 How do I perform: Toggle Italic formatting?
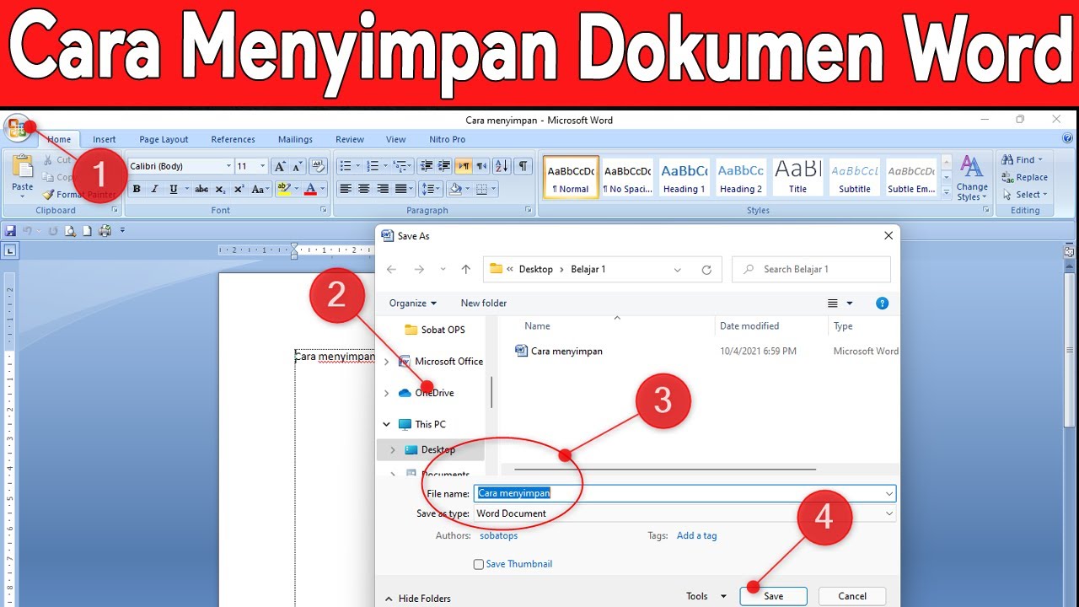click(154, 190)
